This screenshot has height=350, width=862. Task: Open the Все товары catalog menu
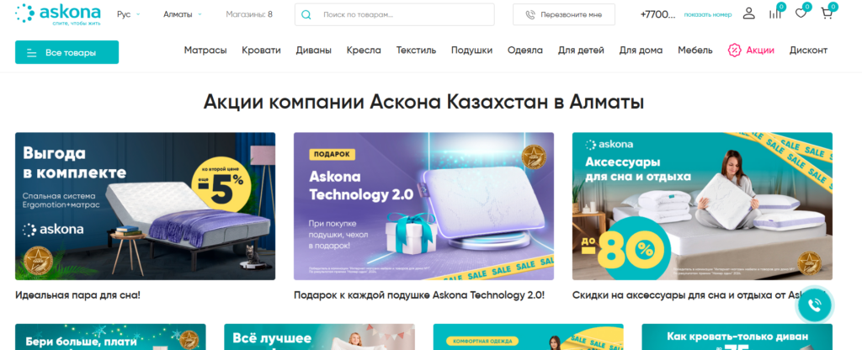(67, 52)
